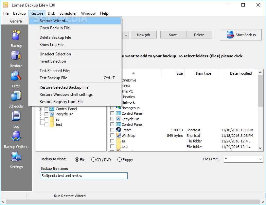Switch to the General tab
This screenshot has width=266, height=205.
[x=16, y=21]
